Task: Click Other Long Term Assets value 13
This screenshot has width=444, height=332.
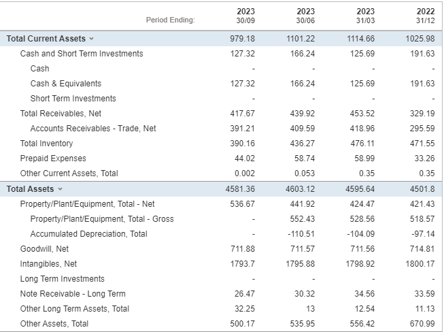Action: pos(311,309)
